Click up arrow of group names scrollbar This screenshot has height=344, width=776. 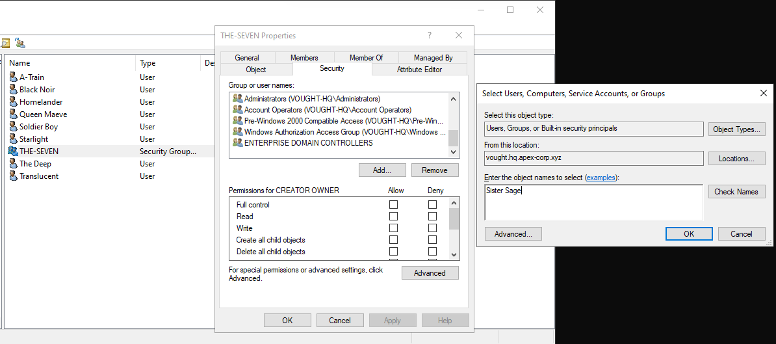pos(454,98)
